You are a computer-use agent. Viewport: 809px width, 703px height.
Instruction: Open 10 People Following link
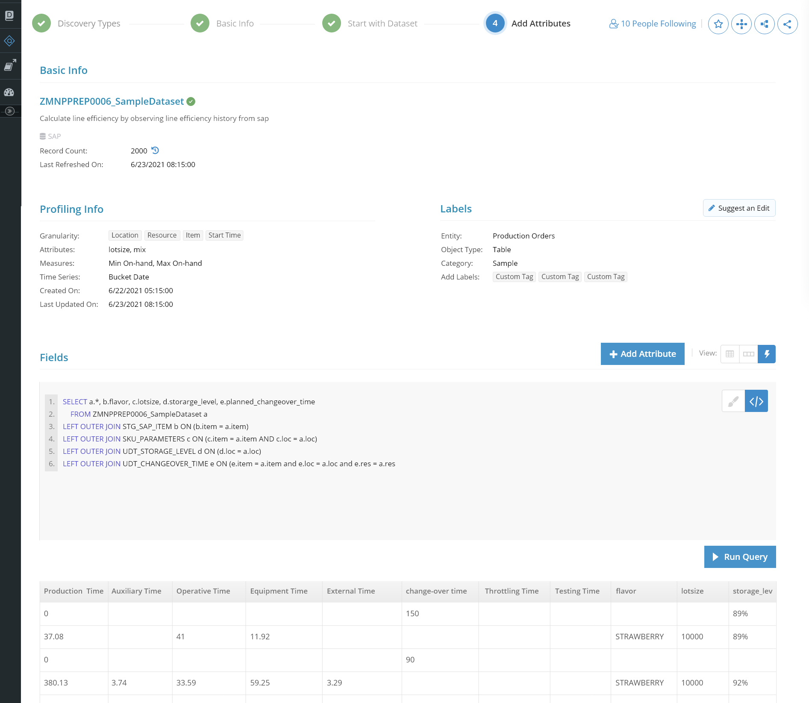[x=653, y=24]
